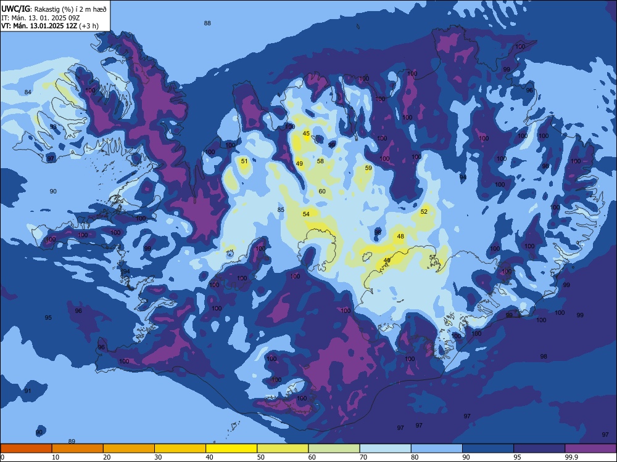Click the navy 95–99.9 legend swatch
617x462 pixels.
[539, 448]
